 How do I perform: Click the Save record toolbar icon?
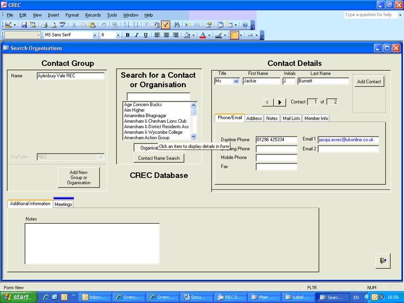point(24,25)
